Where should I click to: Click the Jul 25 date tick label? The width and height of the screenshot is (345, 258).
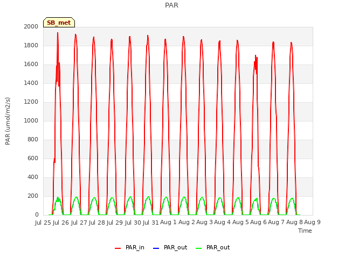[x=43, y=223]
